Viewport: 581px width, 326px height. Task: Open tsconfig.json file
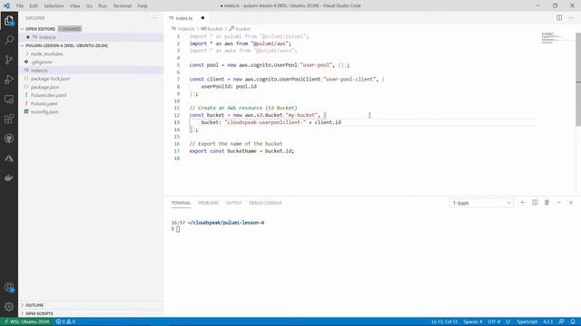[x=44, y=112]
